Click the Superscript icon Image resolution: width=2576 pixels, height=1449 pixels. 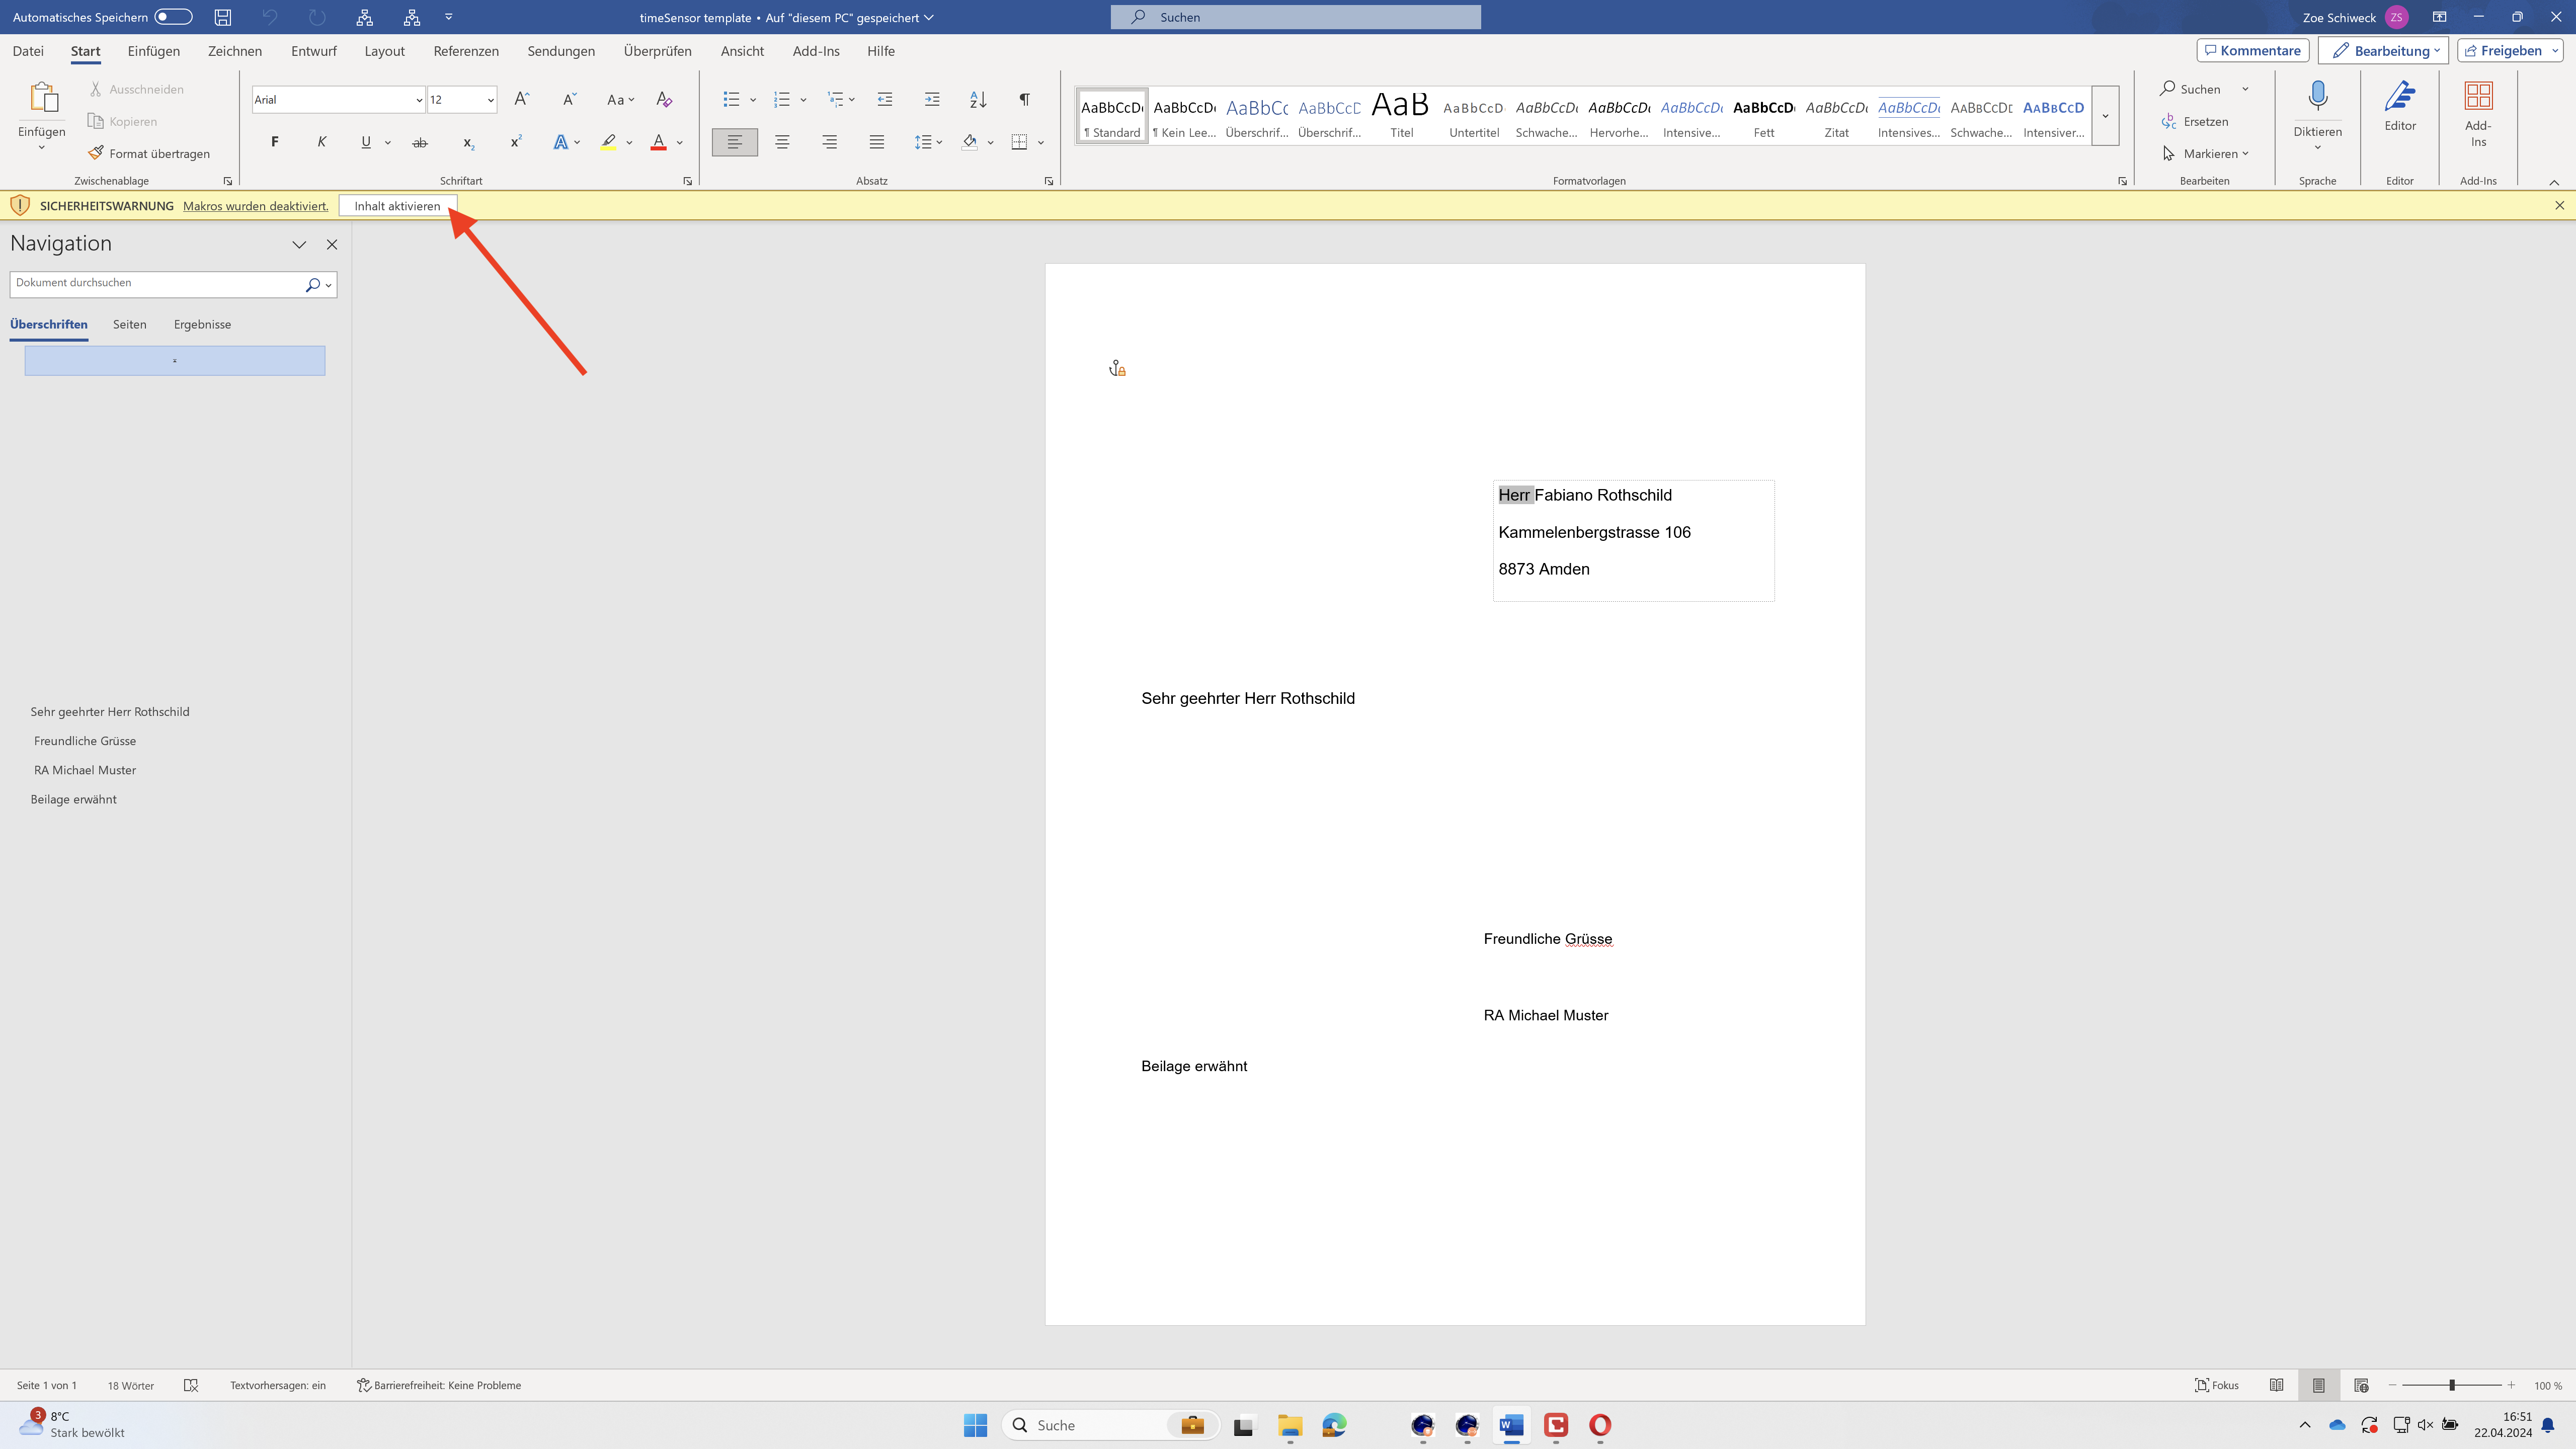pos(515,142)
